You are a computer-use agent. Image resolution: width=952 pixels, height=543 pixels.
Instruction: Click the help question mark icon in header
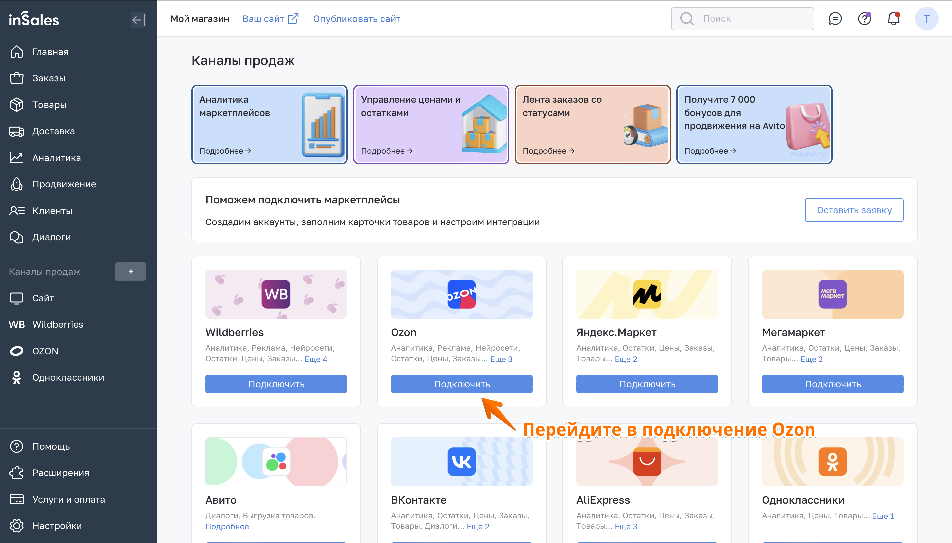click(x=864, y=19)
